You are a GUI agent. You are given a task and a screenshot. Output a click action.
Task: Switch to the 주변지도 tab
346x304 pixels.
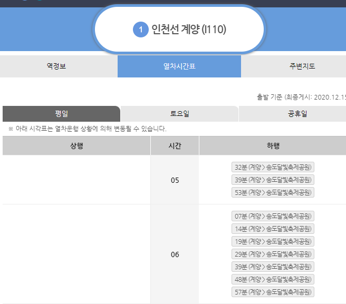[x=294, y=66]
